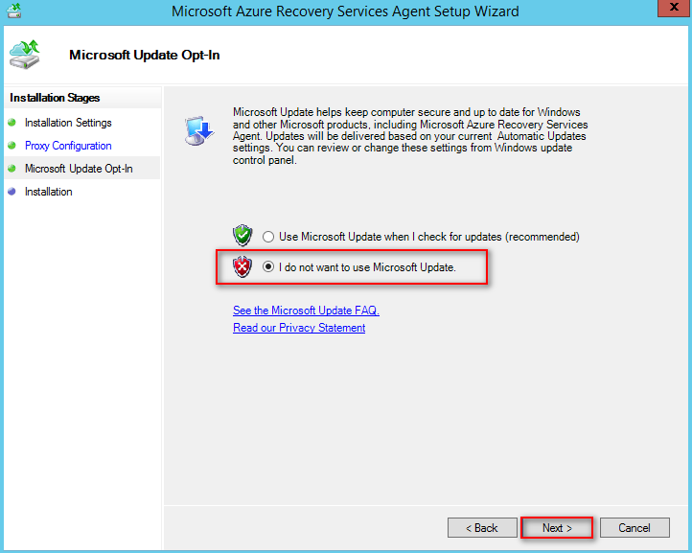Click the Back button
This screenshot has height=553, width=692.
[x=481, y=528]
